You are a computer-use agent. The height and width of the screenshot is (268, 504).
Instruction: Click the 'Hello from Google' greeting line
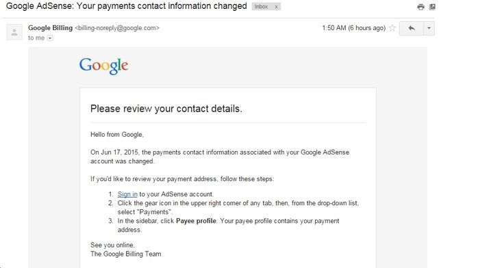(117, 135)
